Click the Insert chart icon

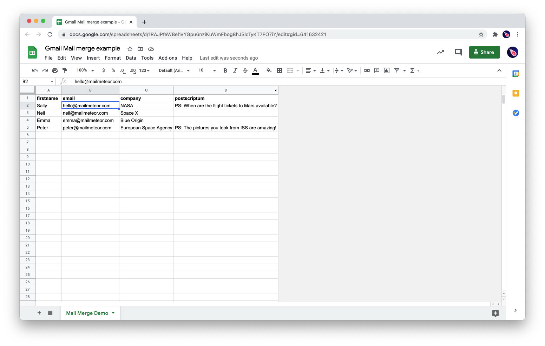pyautogui.click(x=387, y=70)
